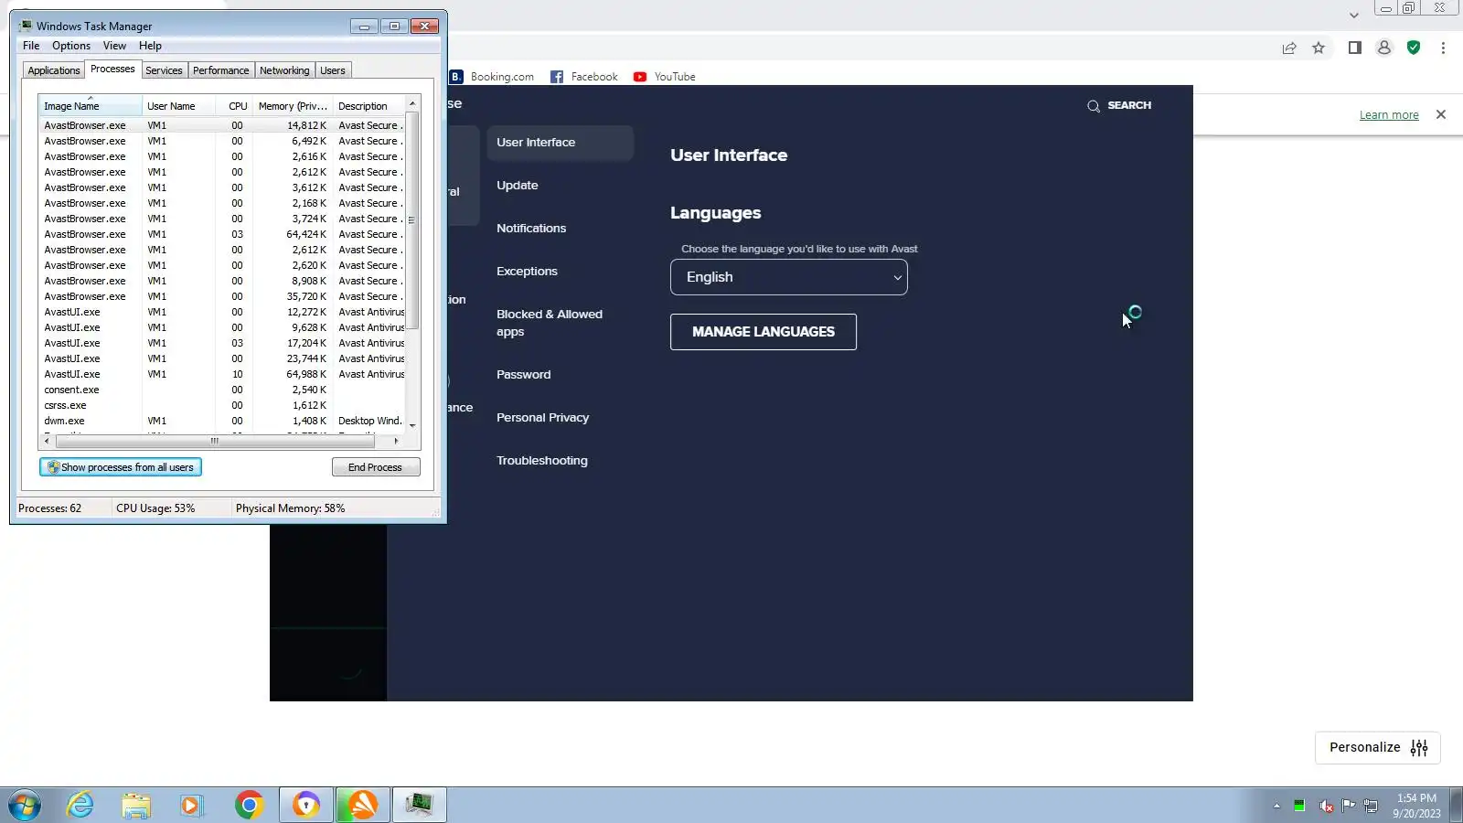Click the process list horizontal scrollbar thumb
This screenshot has height=823, width=1463.
pyautogui.click(x=215, y=441)
